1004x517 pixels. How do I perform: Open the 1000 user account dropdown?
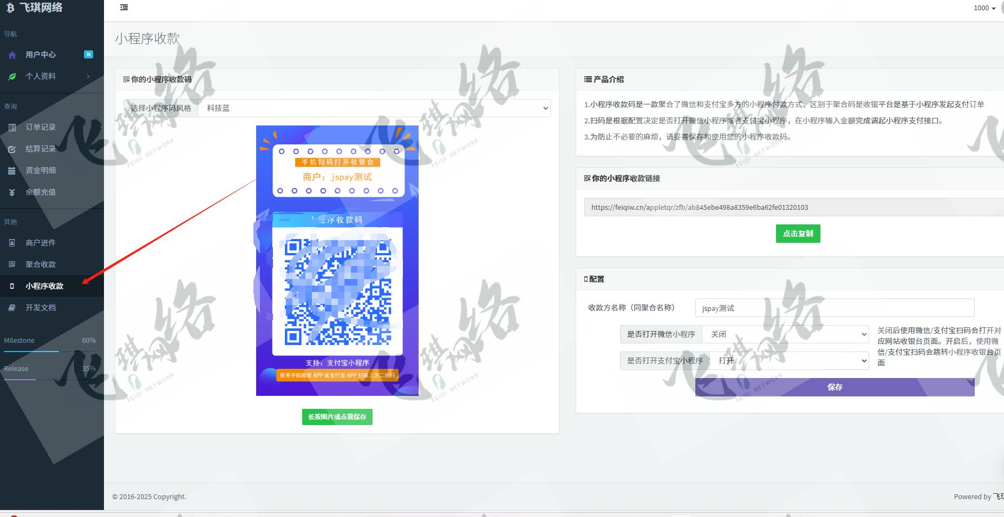(985, 8)
